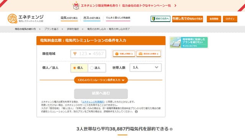Select the 個人 radio button
The width and height of the screenshot is (245, 138).
pyautogui.click(x=79, y=68)
